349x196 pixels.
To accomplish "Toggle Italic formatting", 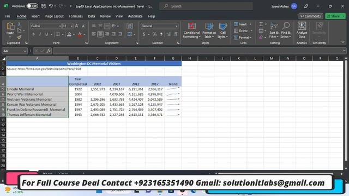I will click(x=40, y=34).
